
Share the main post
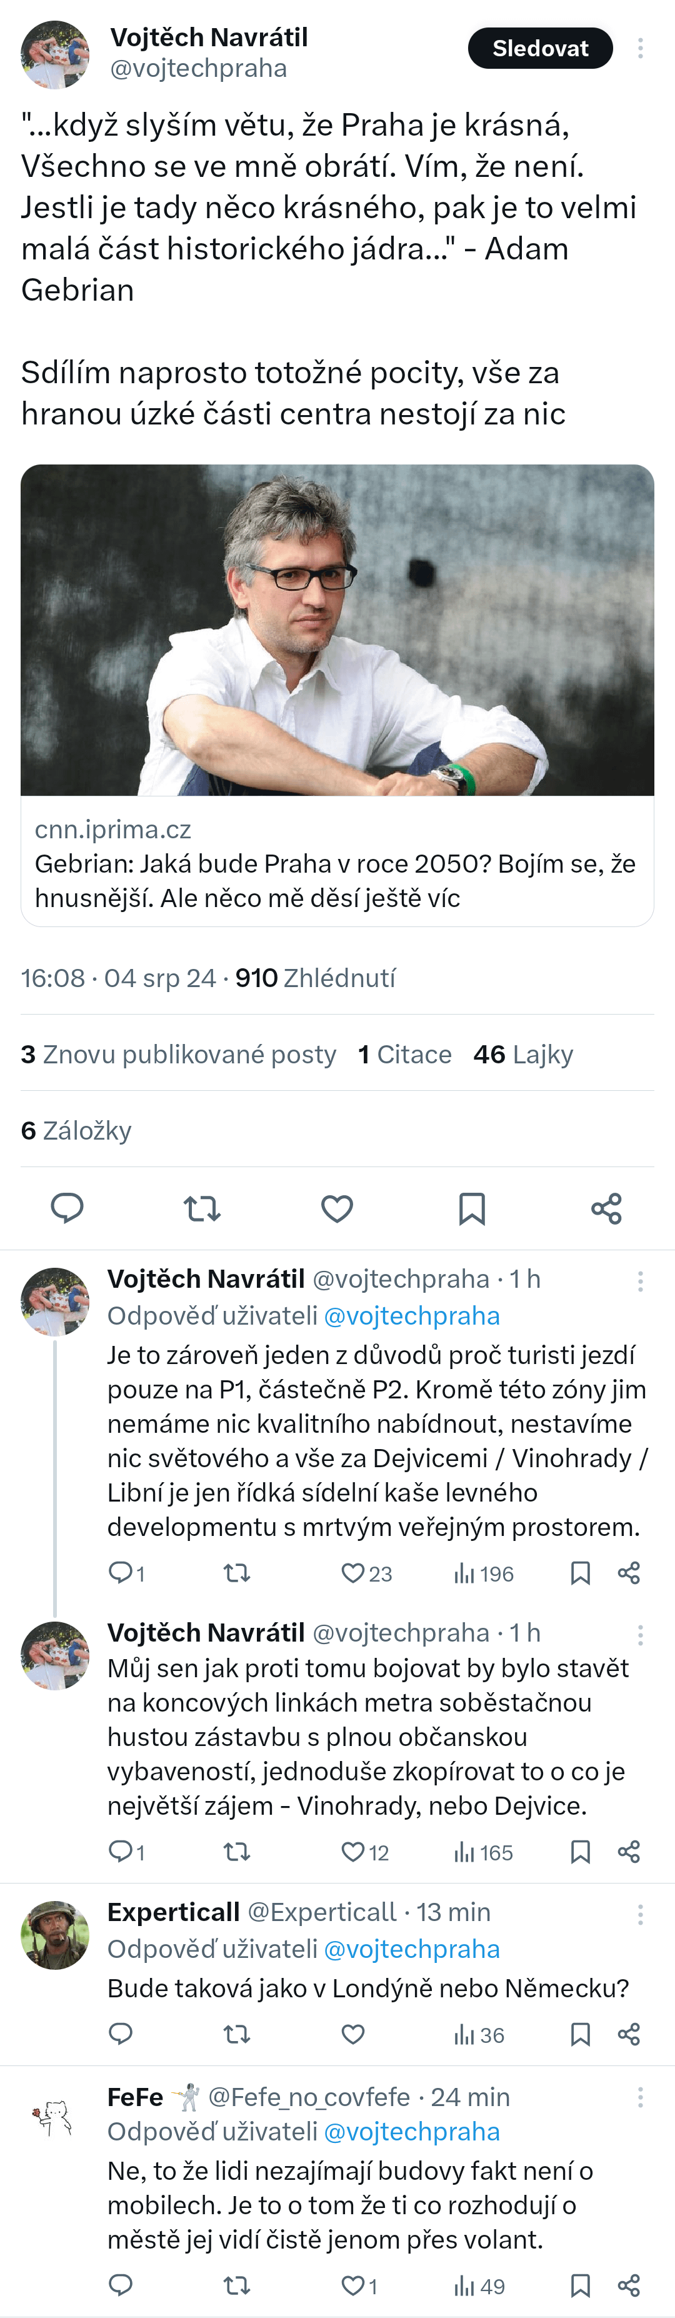[x=607, y=1208]
